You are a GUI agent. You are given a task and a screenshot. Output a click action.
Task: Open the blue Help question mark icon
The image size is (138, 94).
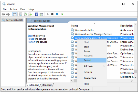click(36, 14)
